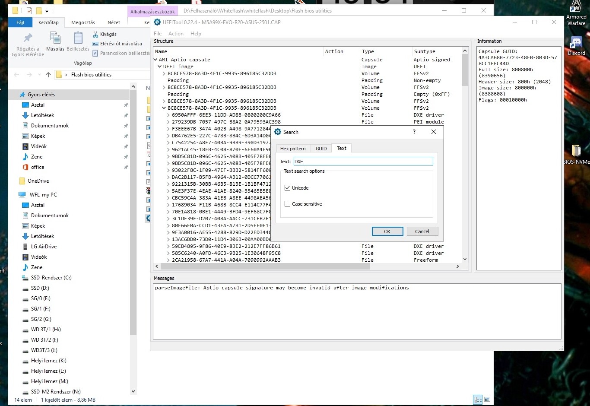
Task: Expand the 585C6240 DXE driver file
Action: (168, 253)
